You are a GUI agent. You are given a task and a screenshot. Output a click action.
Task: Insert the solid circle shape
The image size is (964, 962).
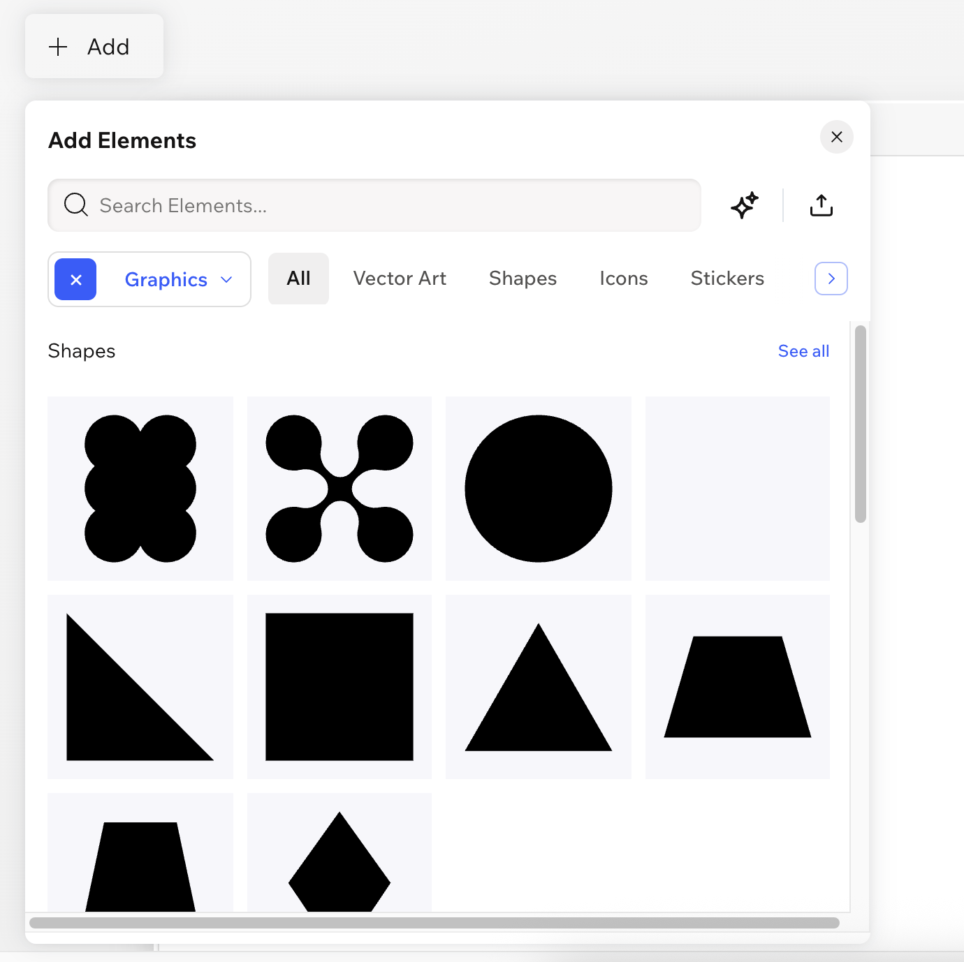click(x=539, y=489)
